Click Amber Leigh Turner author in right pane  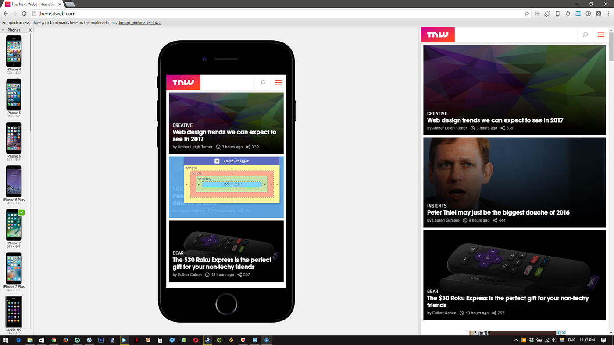click(x=450, y=128)
